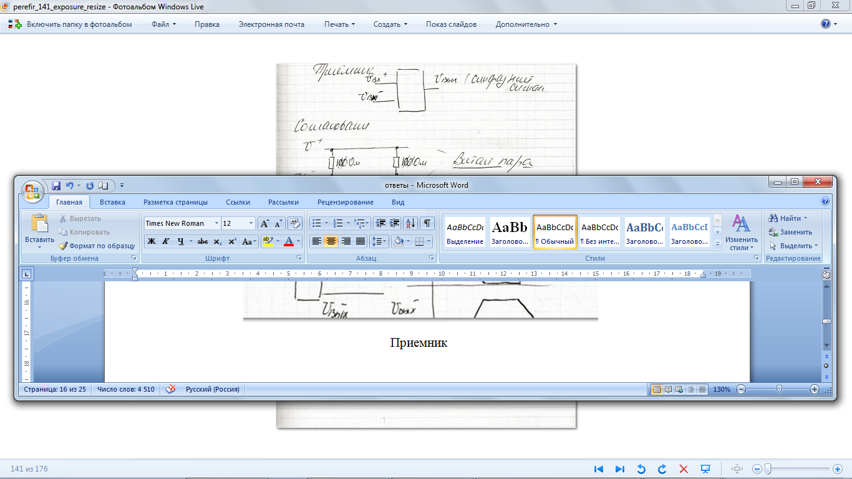Start slide show icon in Photo Gallery
Image resolution: width=852 pixels, height=479 pixels.
click(x=705, y=469)
